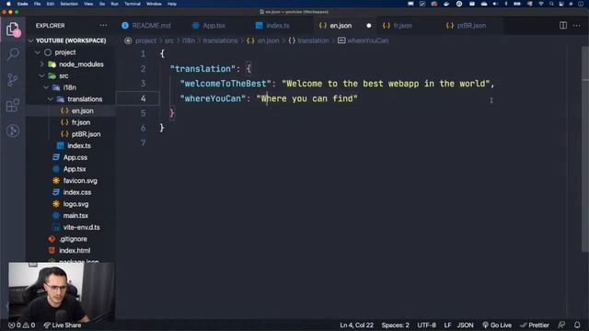Open the Help menu
This screenshot has width=589, height=331.
click(x=172, y=4)
